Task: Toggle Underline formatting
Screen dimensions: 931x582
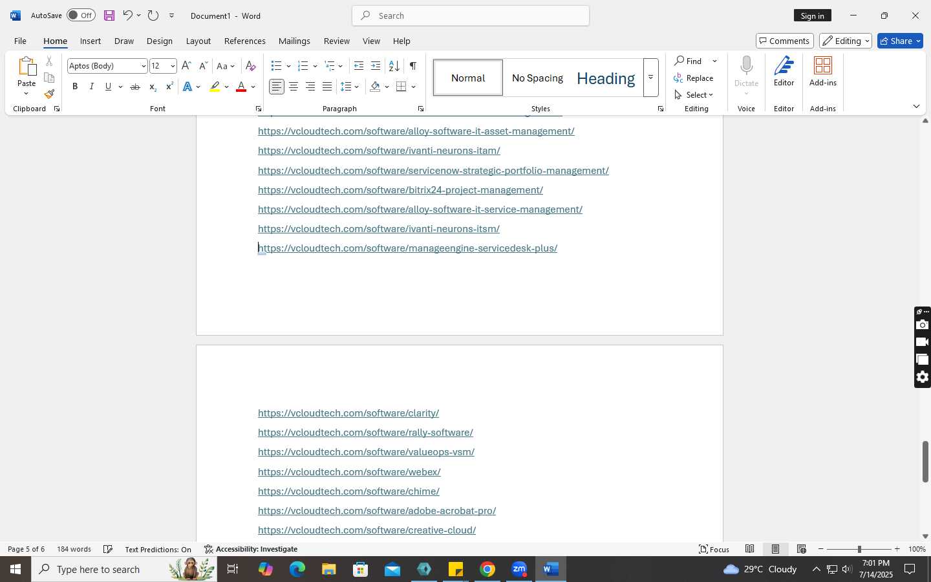Action: pos(108,87)
